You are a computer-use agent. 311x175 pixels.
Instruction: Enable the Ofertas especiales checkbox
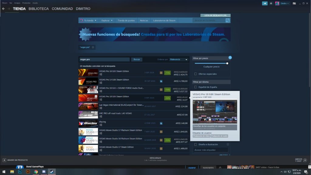(196, 74)
